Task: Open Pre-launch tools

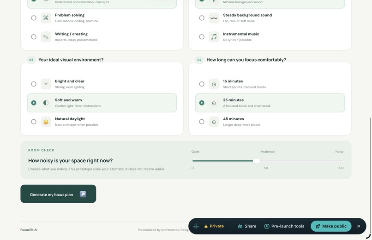Action: (x=284, y=226)
